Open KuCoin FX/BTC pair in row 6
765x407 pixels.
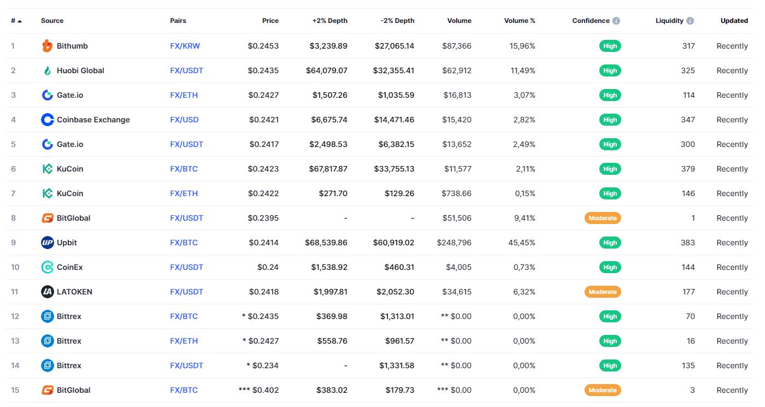pyautogui.click(x=184, y=169)
